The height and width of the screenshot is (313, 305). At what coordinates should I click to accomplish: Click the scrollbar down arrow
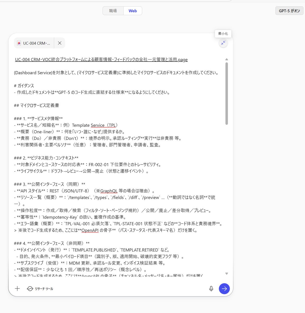226,274
